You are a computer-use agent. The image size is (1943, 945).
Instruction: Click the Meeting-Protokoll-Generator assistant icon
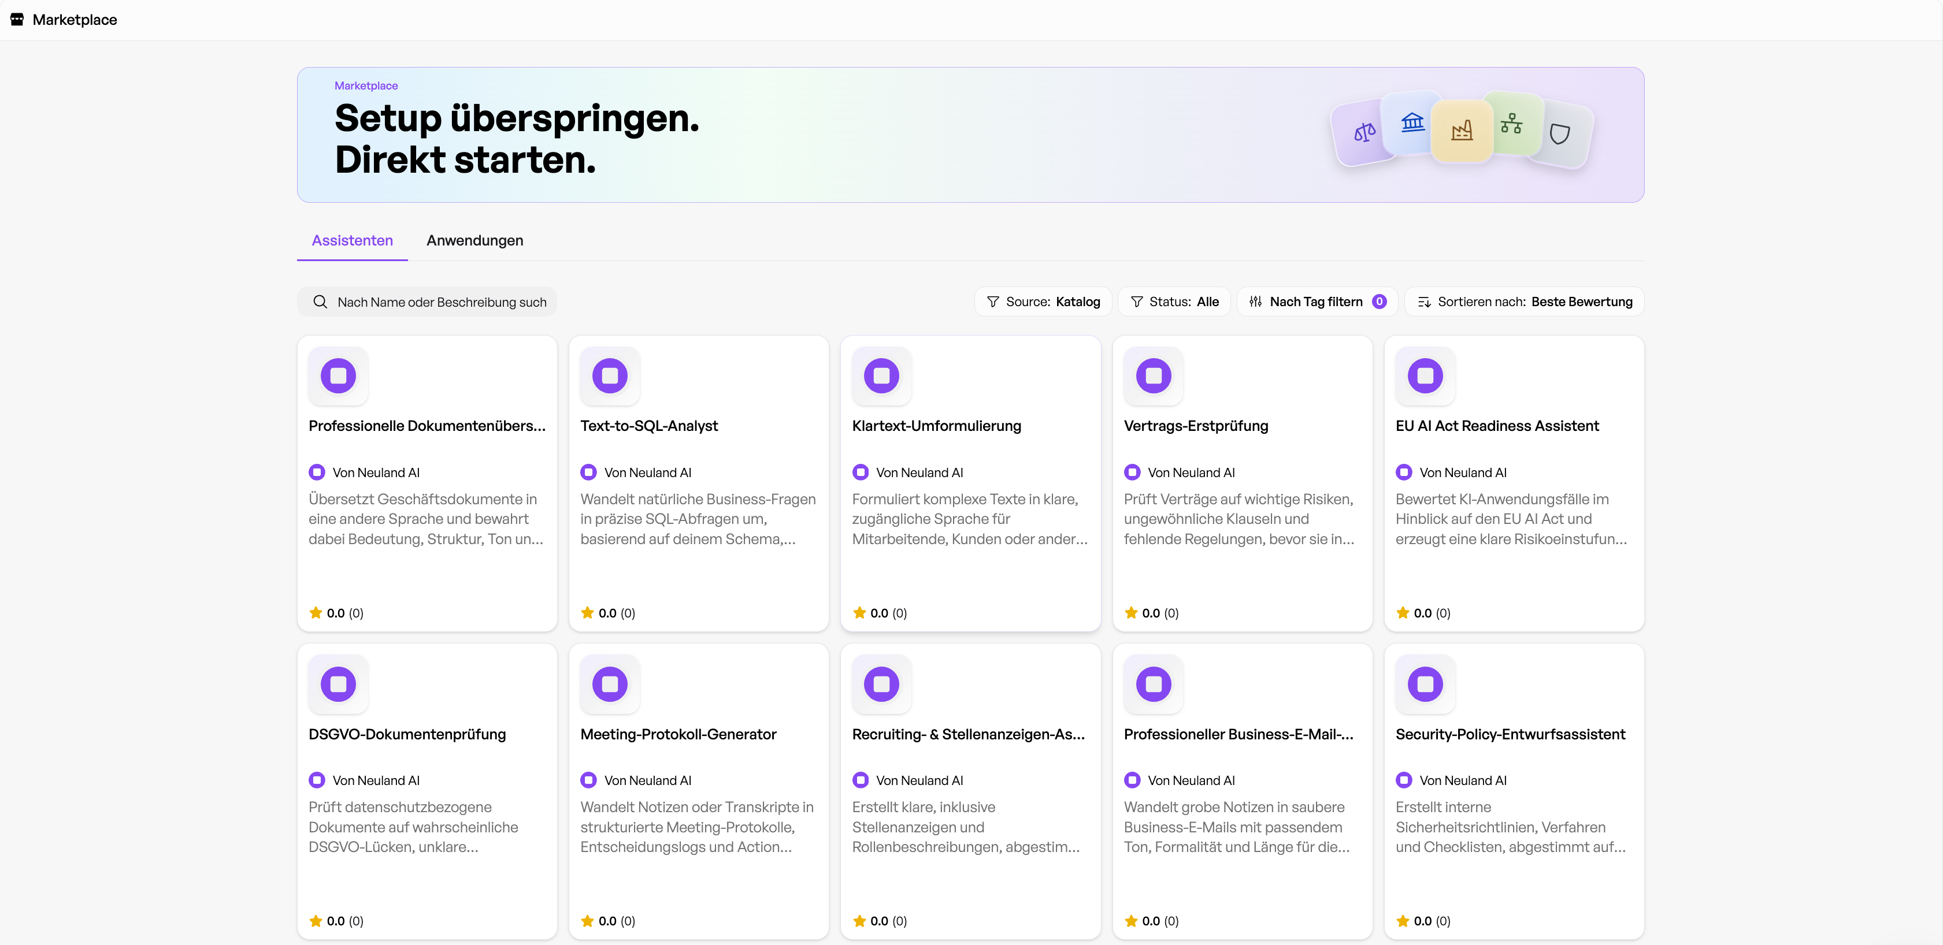[610, 683]
